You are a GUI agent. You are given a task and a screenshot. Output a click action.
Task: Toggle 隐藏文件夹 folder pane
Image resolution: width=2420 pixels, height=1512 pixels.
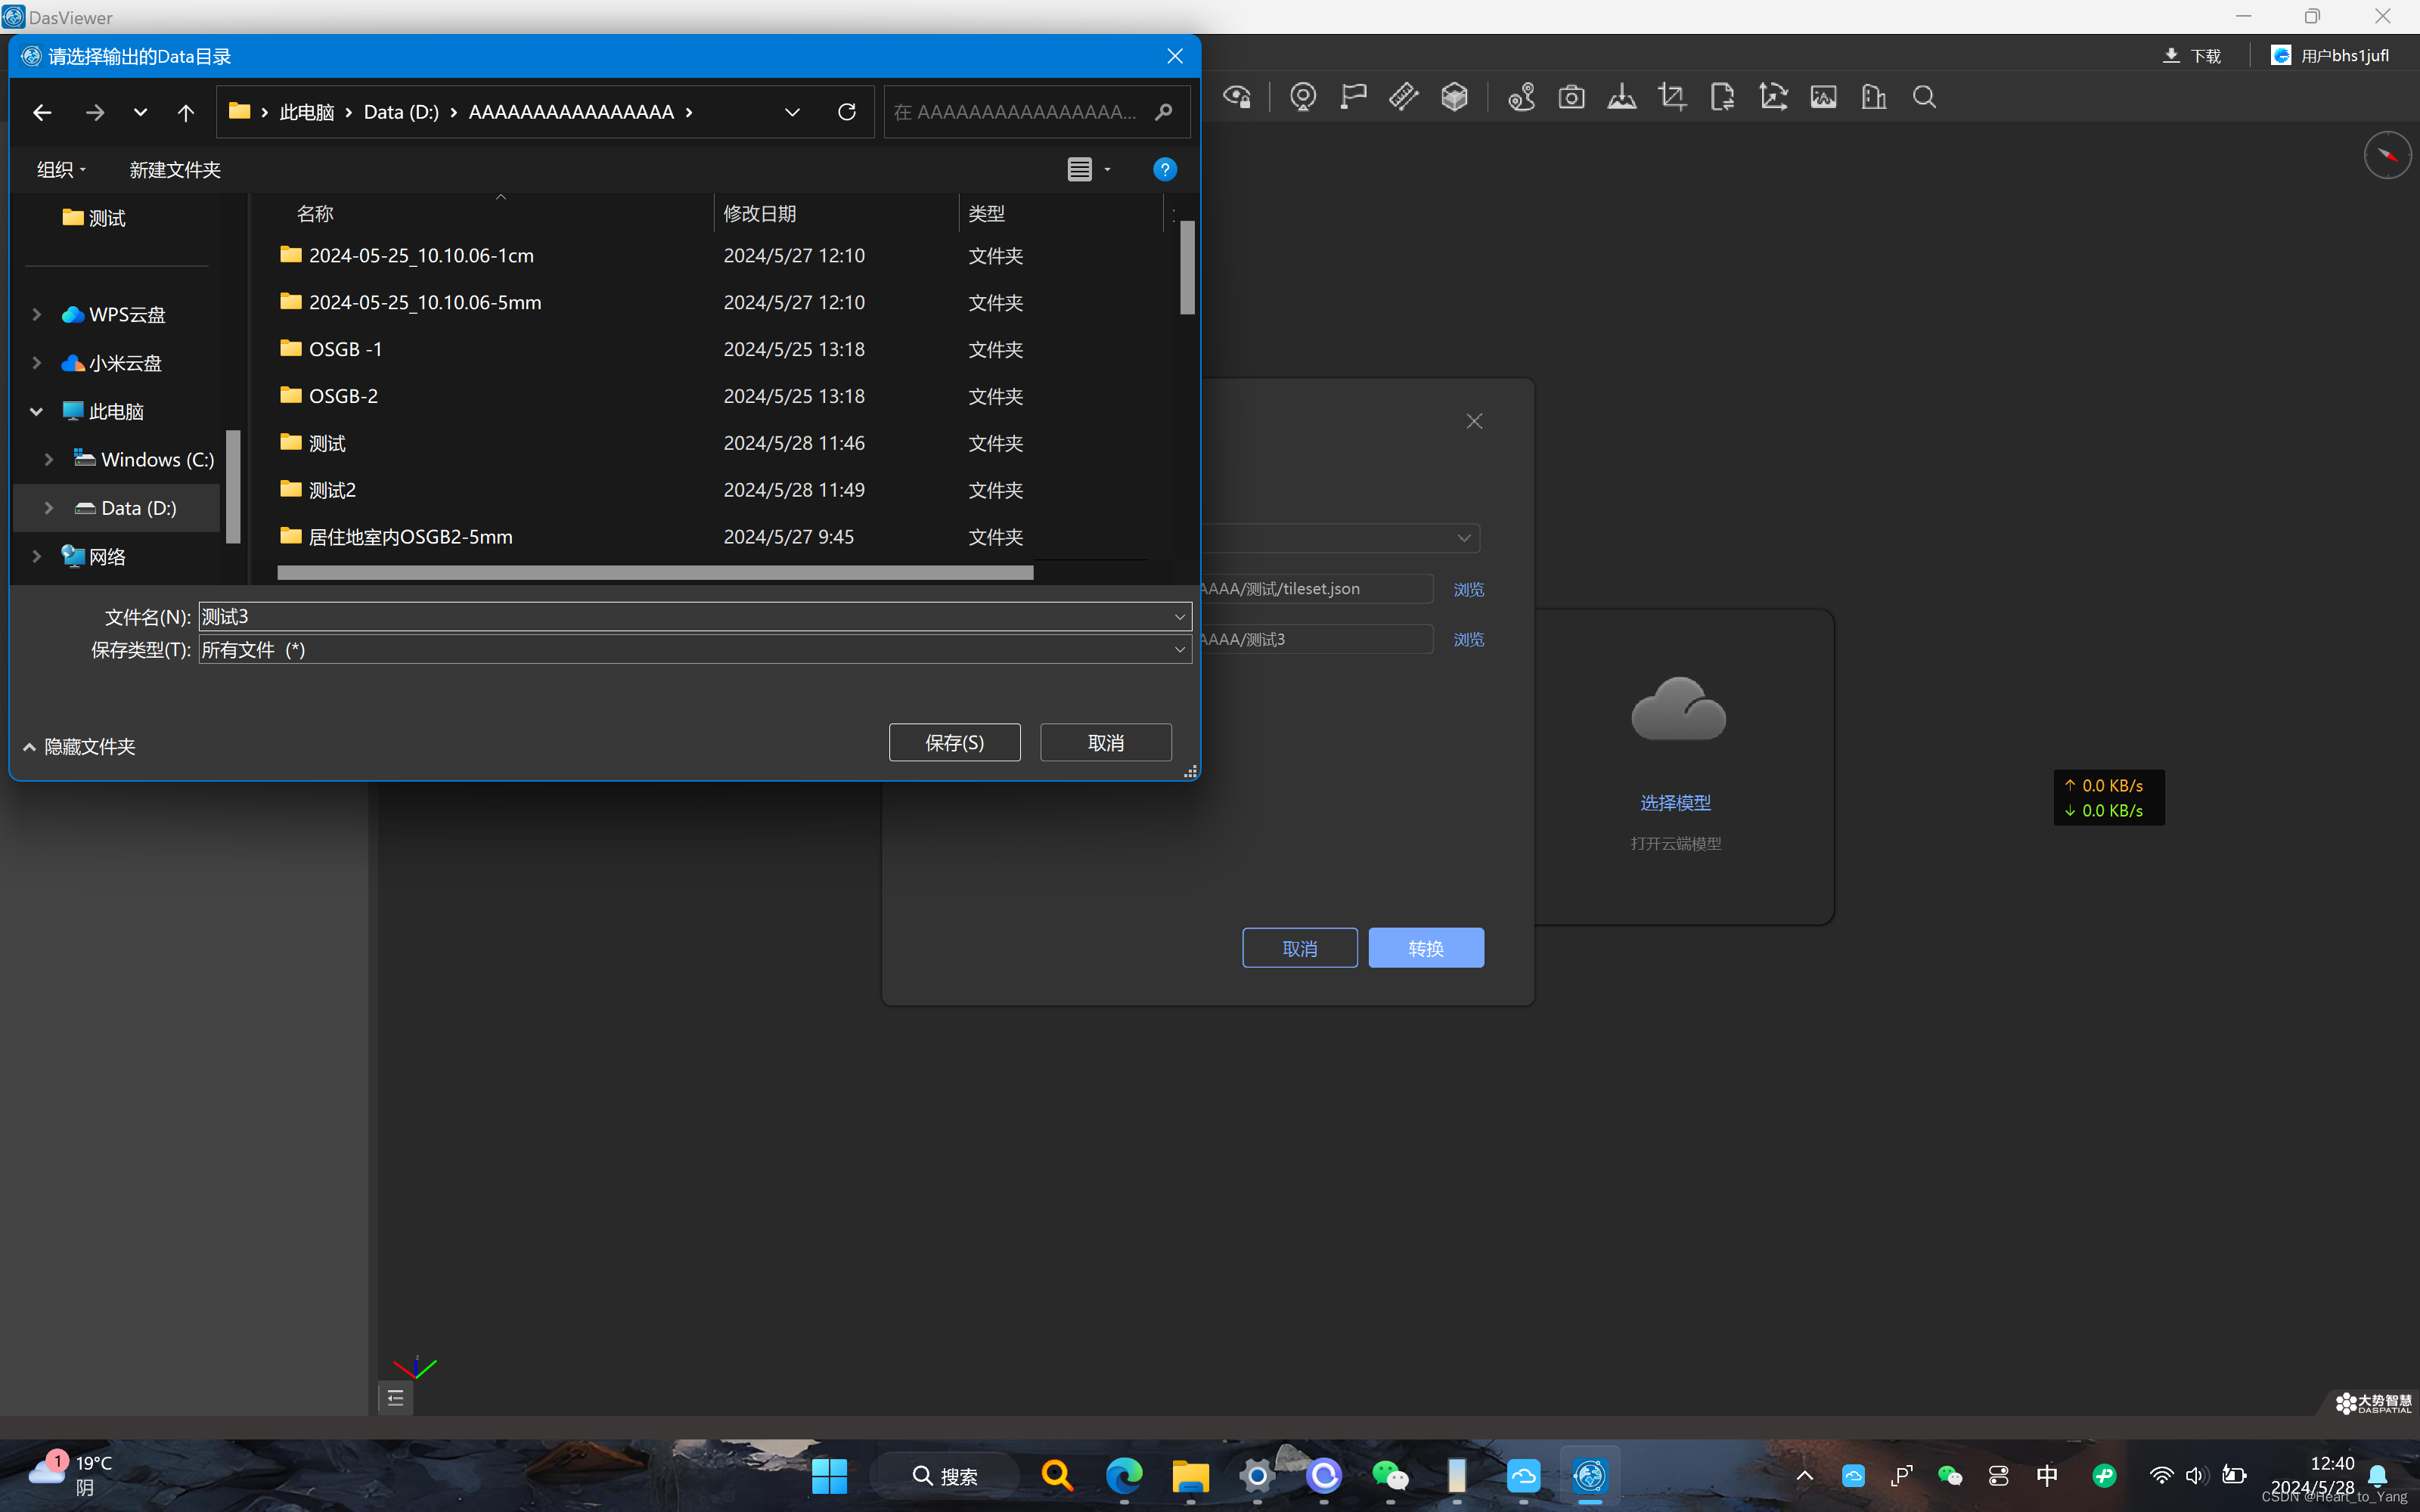[79, 747]
